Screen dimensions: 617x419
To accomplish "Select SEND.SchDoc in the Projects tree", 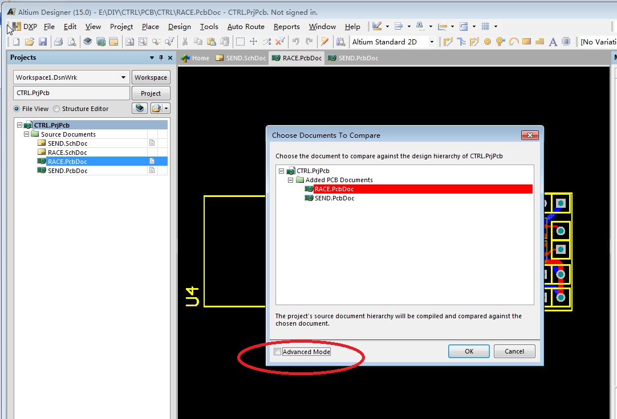I will [x=67, y=143].
